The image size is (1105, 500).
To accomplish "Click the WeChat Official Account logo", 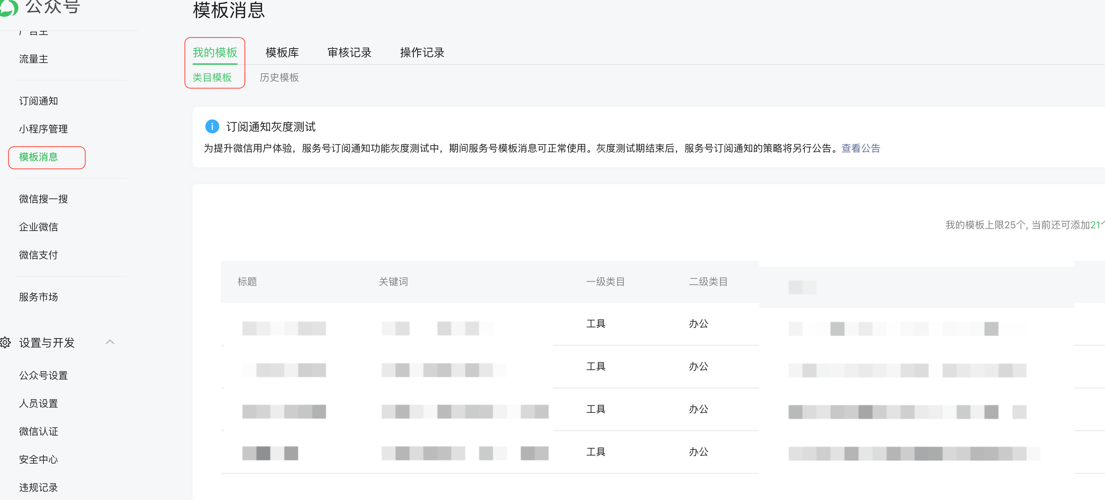I will 8,7.
